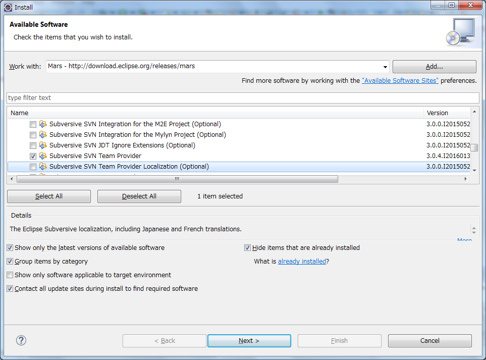486x360 pixels.
Task: Maximize the Install window
Action: [x=452, y=6]
